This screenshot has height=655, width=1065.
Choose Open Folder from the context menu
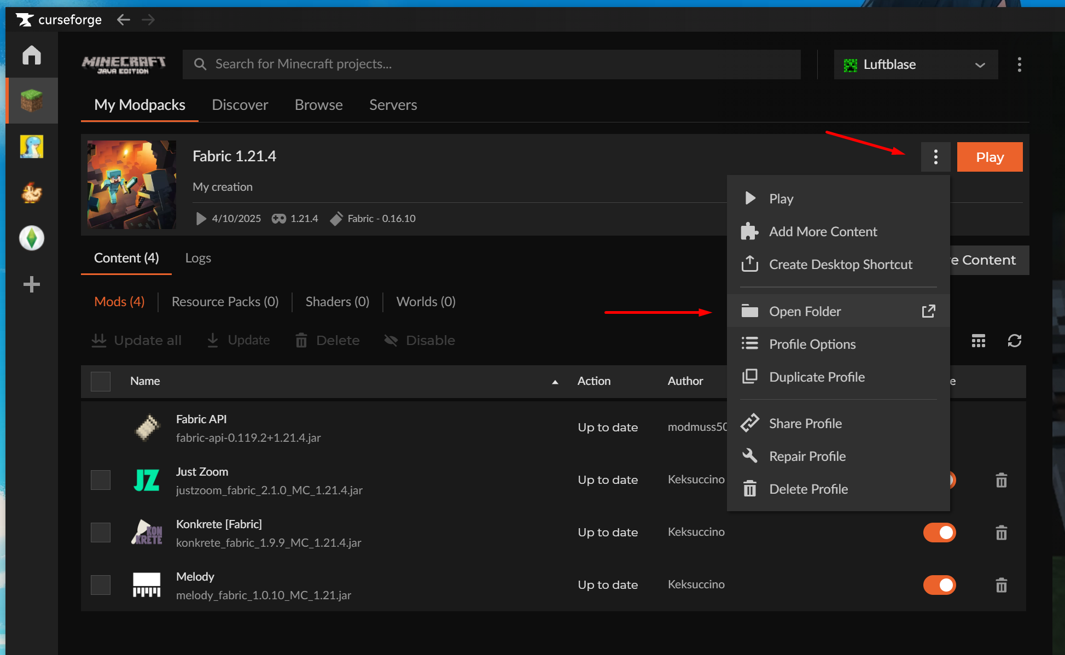click(x=805, y=311)
